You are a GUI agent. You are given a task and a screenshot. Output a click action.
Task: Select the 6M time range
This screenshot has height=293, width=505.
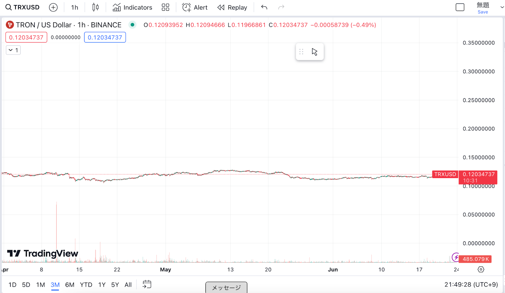tap(70, 285)
